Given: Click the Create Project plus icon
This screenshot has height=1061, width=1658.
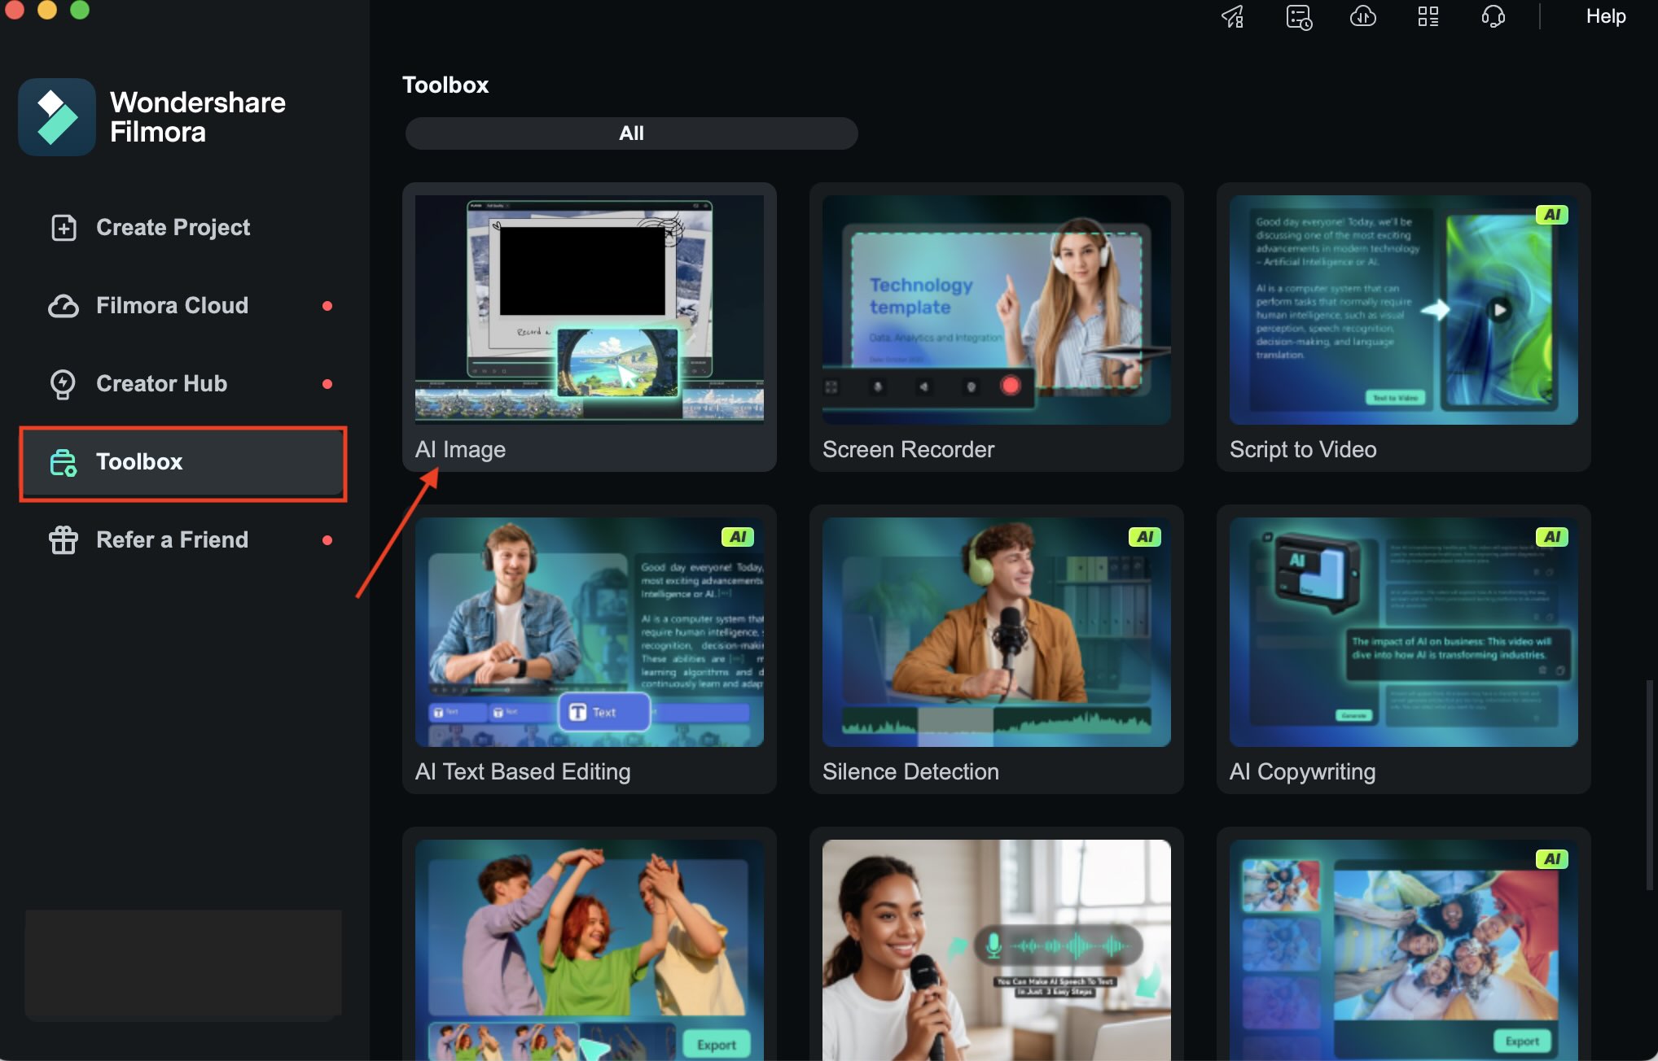Looking at the screenshot, I should (x=64, y=227).
